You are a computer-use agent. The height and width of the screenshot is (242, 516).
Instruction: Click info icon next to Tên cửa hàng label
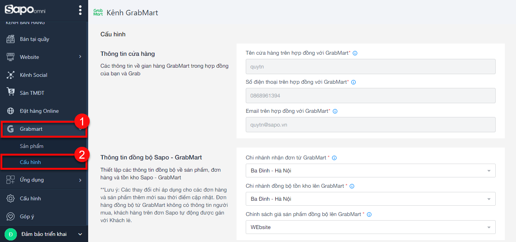355,53
